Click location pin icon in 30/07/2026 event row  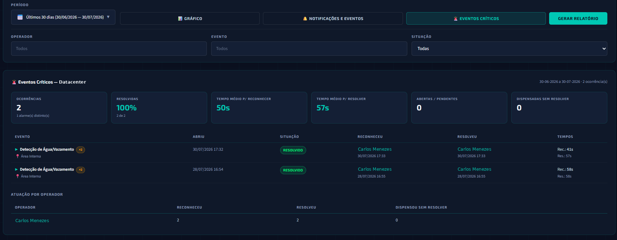point(18,156)
